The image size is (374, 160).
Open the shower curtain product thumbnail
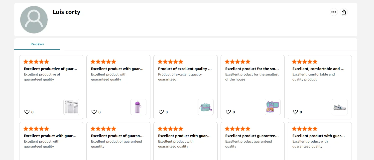71,107
